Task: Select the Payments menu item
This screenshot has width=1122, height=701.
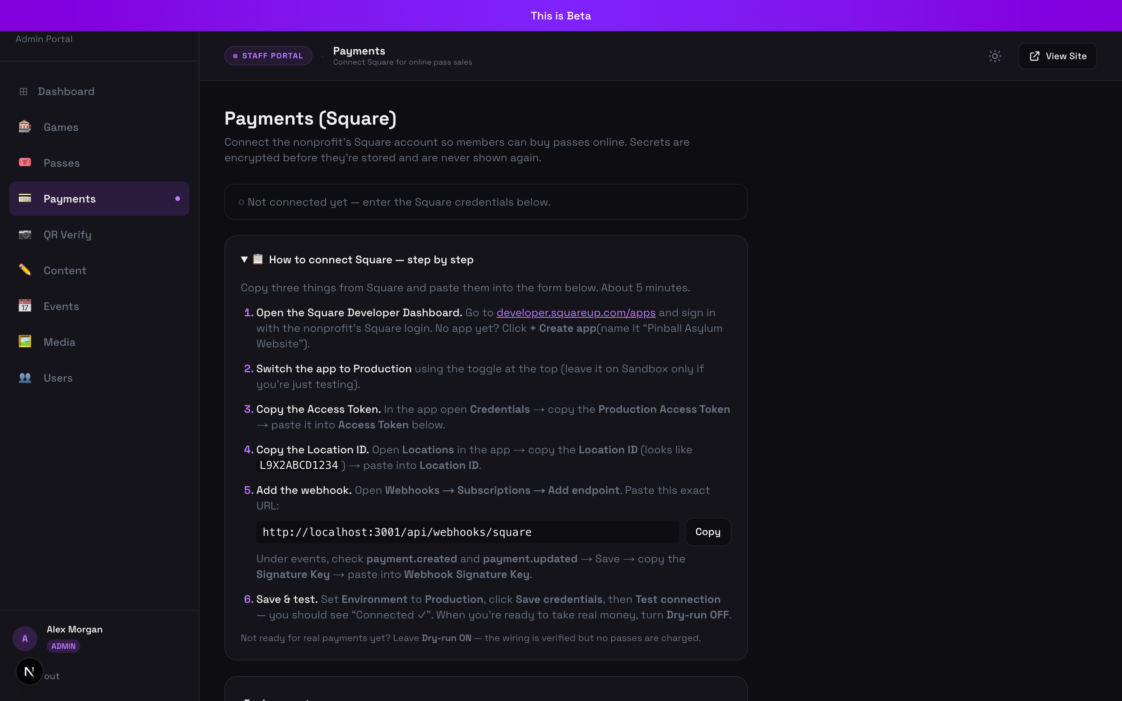Action: coord(99,199)
